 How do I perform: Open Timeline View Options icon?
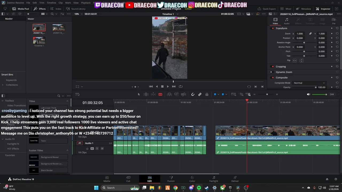tap(77, 94)
